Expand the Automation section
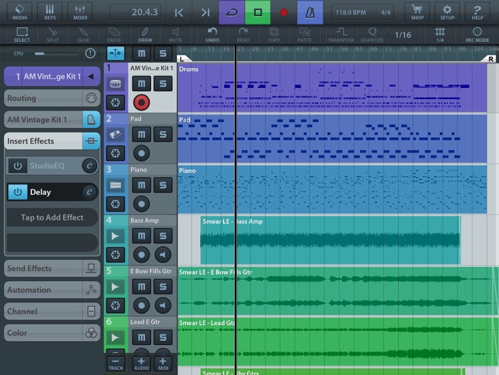Image resolution: width=499 pixels, height=375 pixels. coord(52,290)
